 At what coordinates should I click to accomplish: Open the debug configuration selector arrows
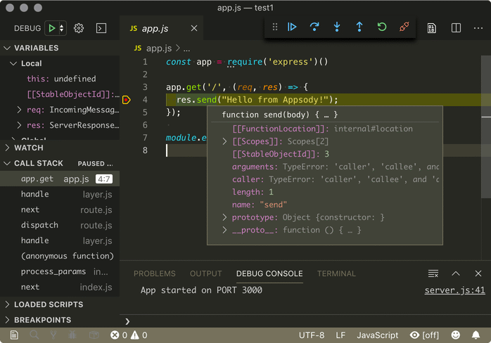point(62,28)
